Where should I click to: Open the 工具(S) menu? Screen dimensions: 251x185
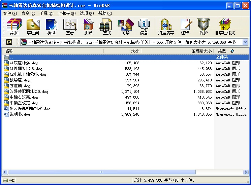[x=46, y=13]
